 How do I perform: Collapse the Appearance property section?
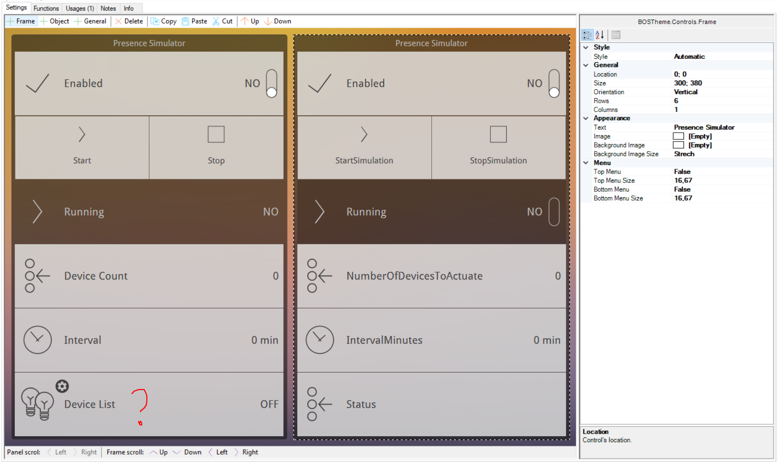pyautogui.click(x=586, y=118)
